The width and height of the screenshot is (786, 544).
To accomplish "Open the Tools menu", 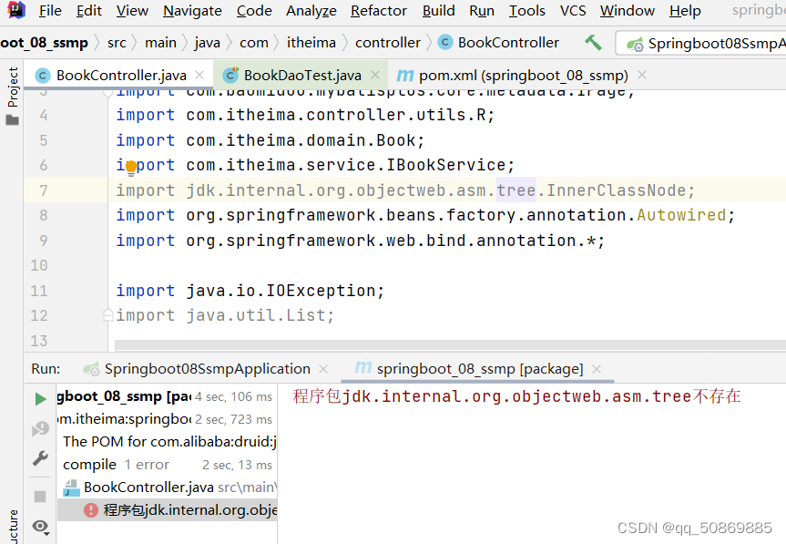I will coord(526,11).
